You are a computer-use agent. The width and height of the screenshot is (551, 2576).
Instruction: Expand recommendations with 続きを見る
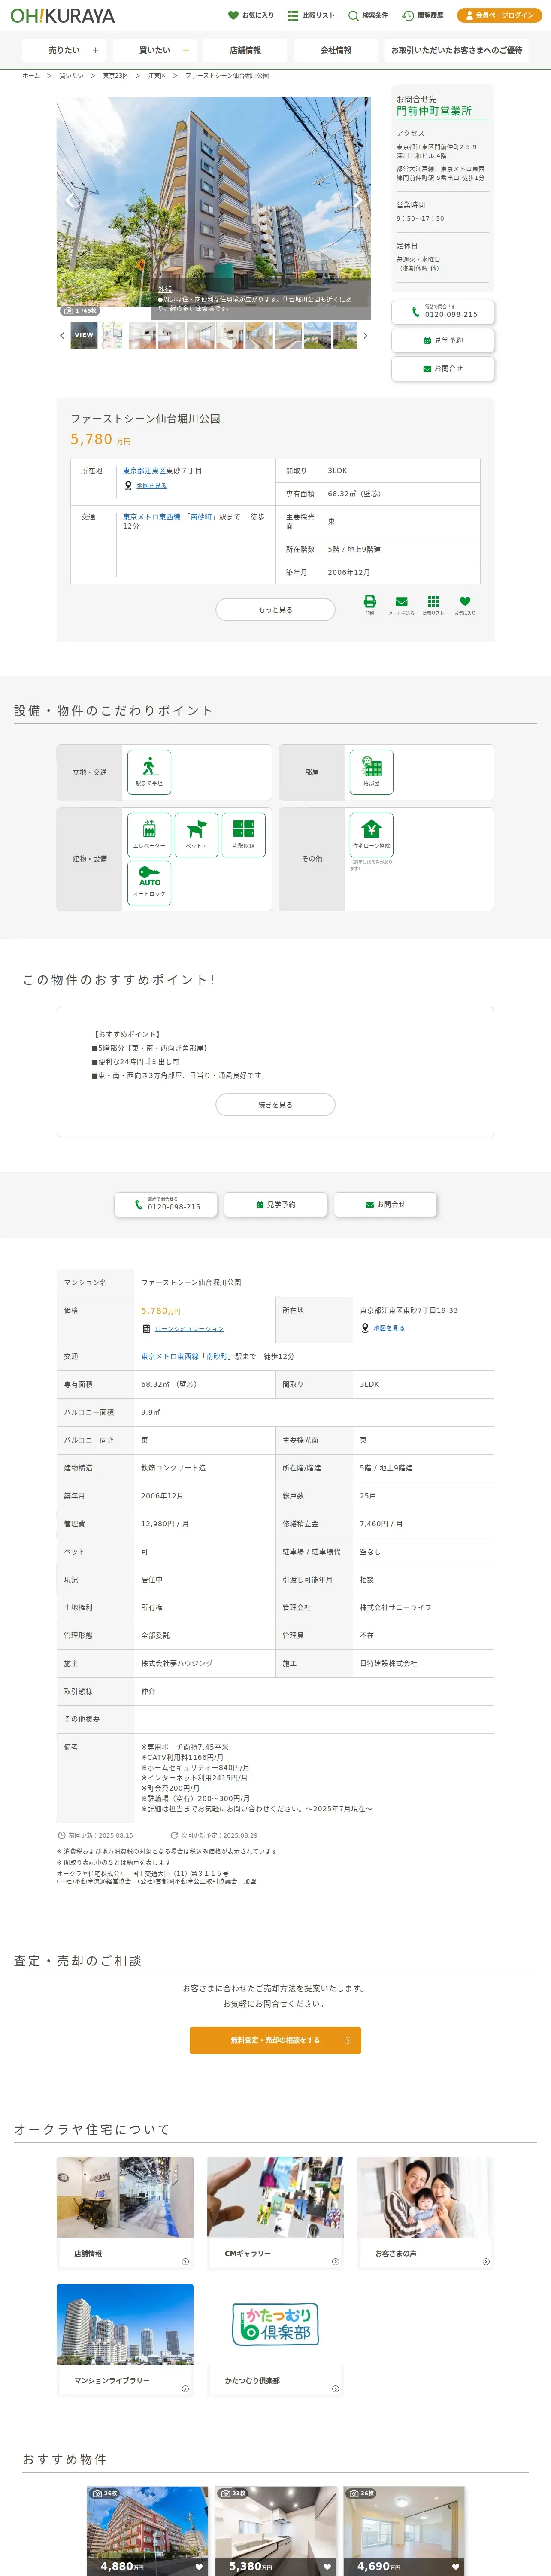(275, 1105)
